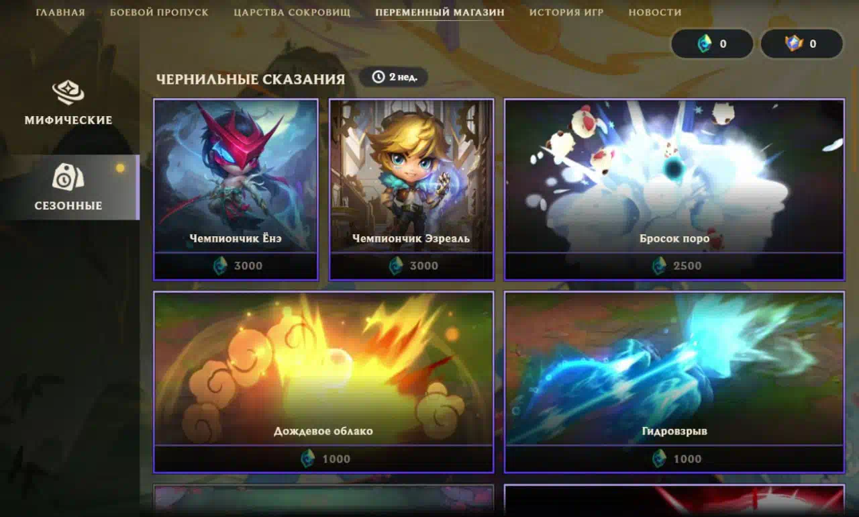The image size is (859, 517).
Task: Go to the Царства сокровищ tab
Action: 292,12
